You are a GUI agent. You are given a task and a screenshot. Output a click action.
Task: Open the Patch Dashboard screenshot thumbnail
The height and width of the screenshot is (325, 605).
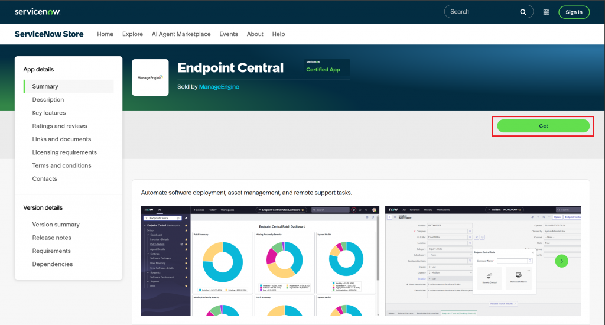(x=260, y=261)
